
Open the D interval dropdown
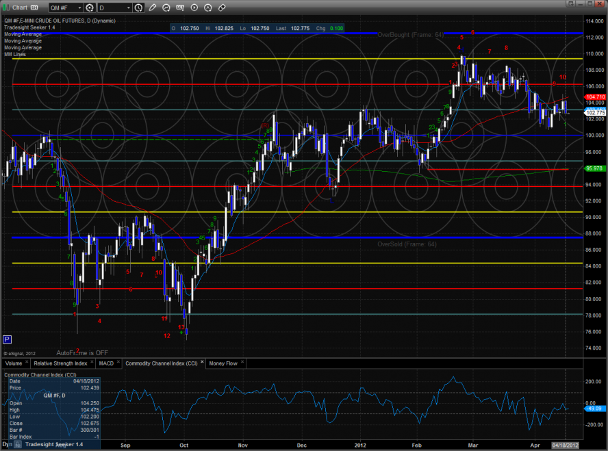pyautogui.click(x=128, y=8)
